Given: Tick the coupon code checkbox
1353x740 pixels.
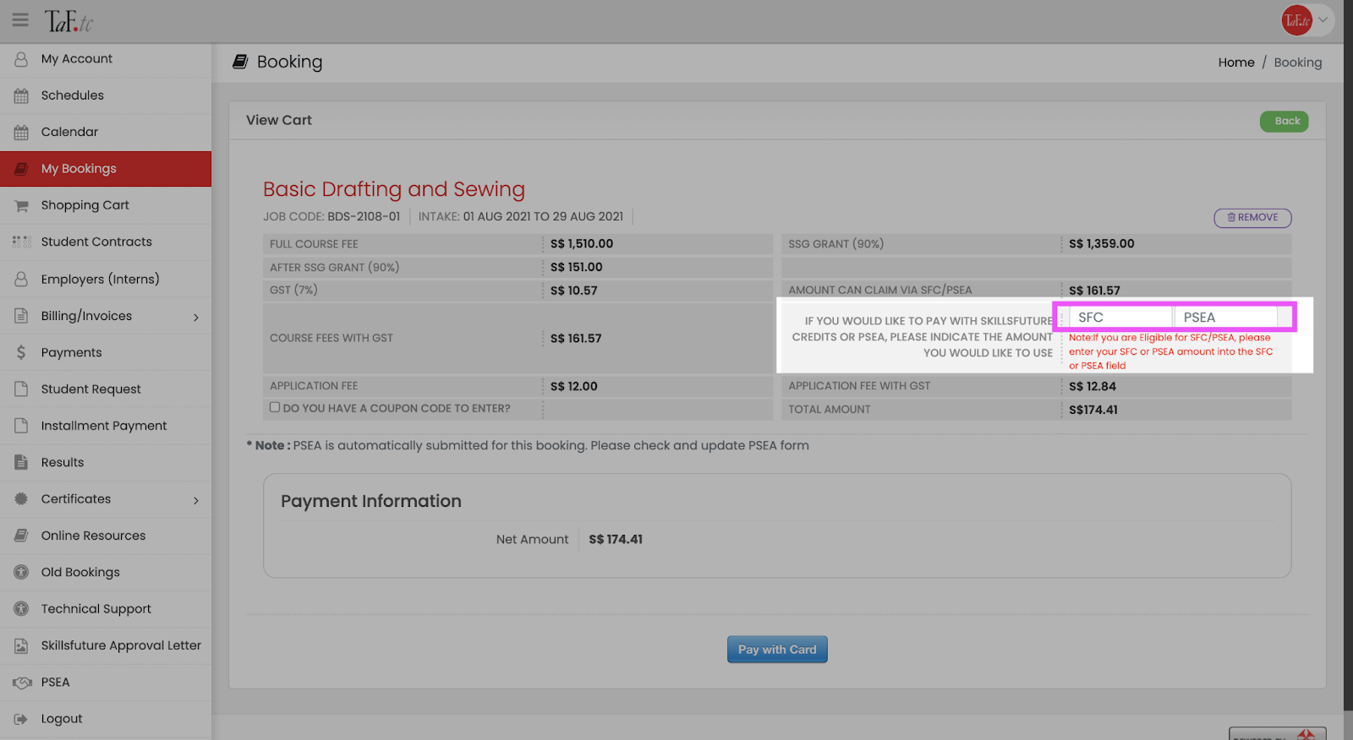Looking at the screenshot, I should click(x=275, y=407).
